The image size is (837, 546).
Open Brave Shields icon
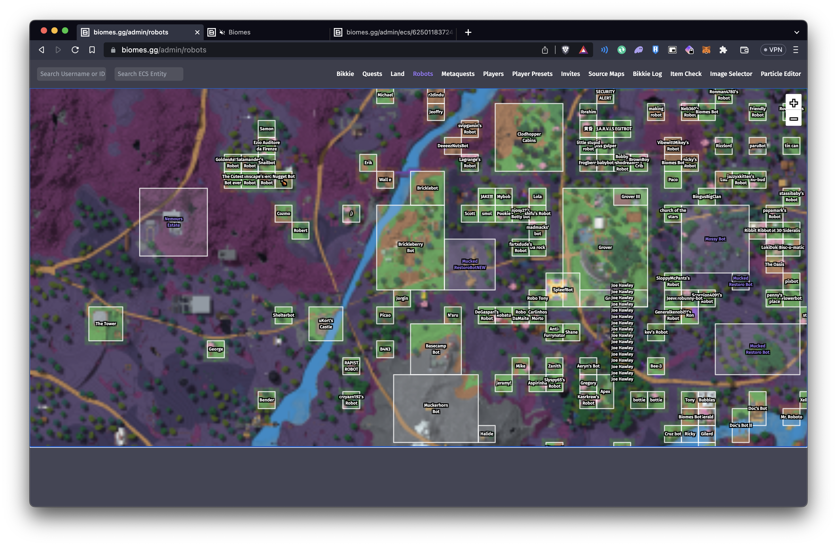click(565, 50)
